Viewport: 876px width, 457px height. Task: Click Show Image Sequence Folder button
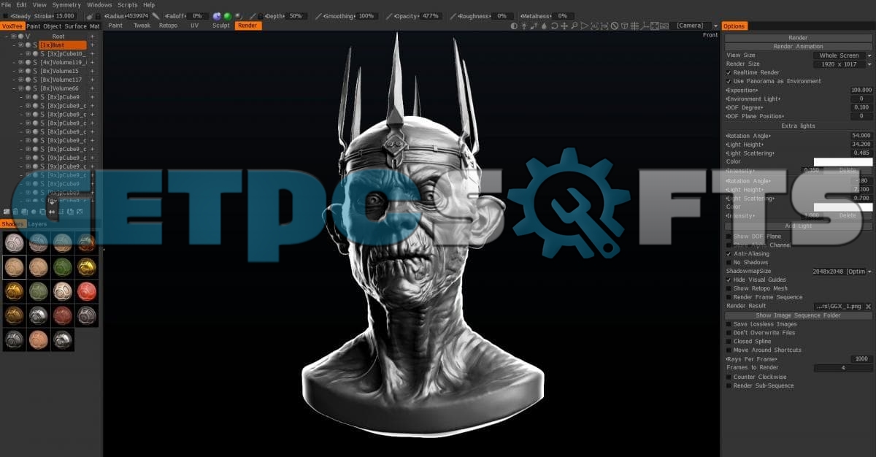pos(798,315)
